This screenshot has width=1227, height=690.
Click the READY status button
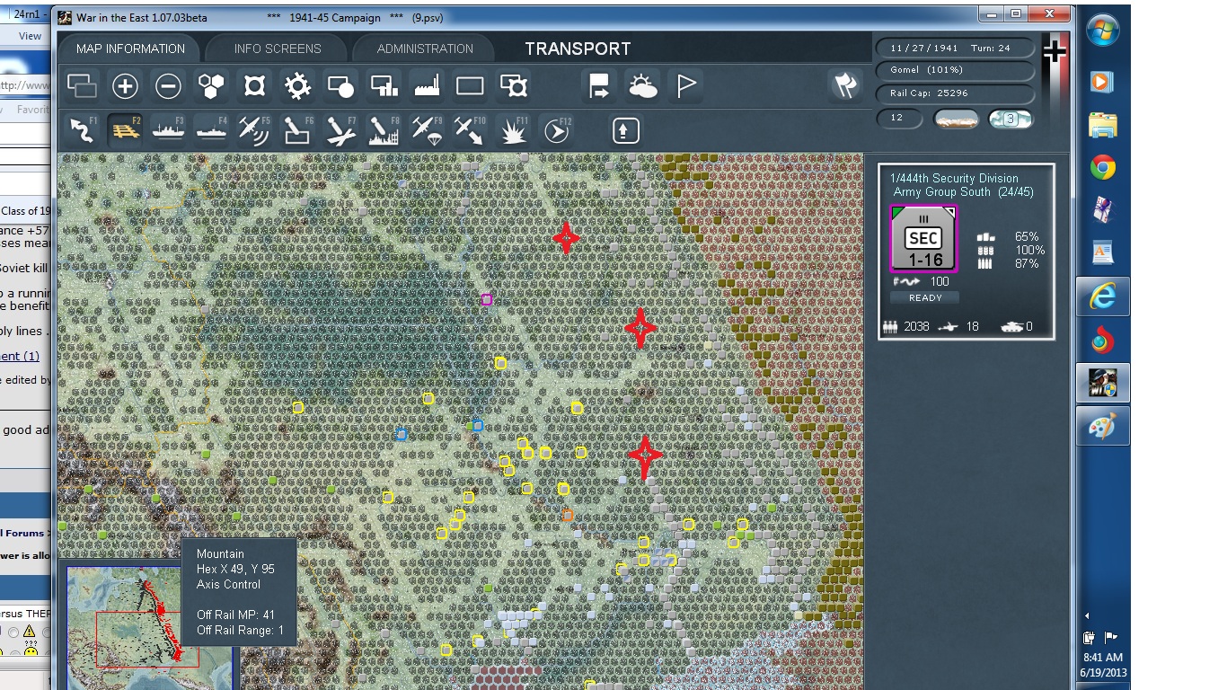pyautogui.click(x=925, y=297)
